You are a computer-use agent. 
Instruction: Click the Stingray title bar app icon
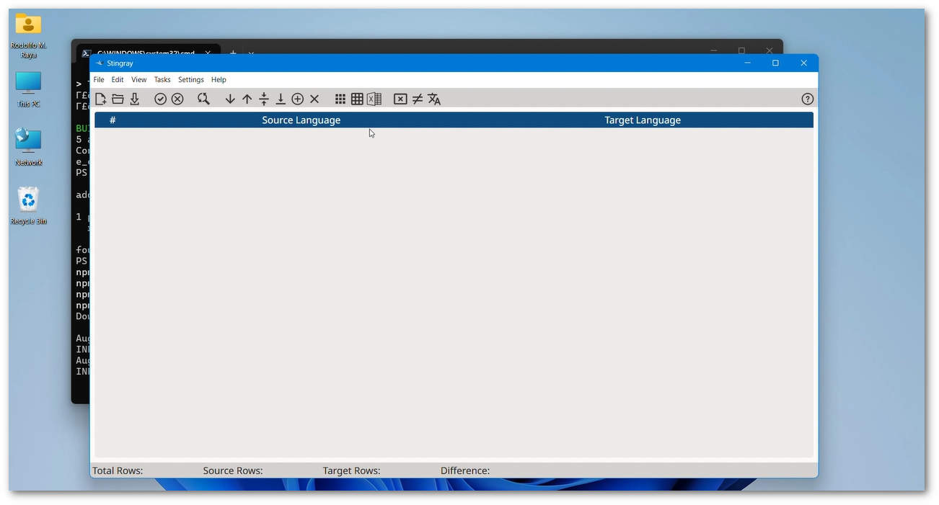pos(100,63)
